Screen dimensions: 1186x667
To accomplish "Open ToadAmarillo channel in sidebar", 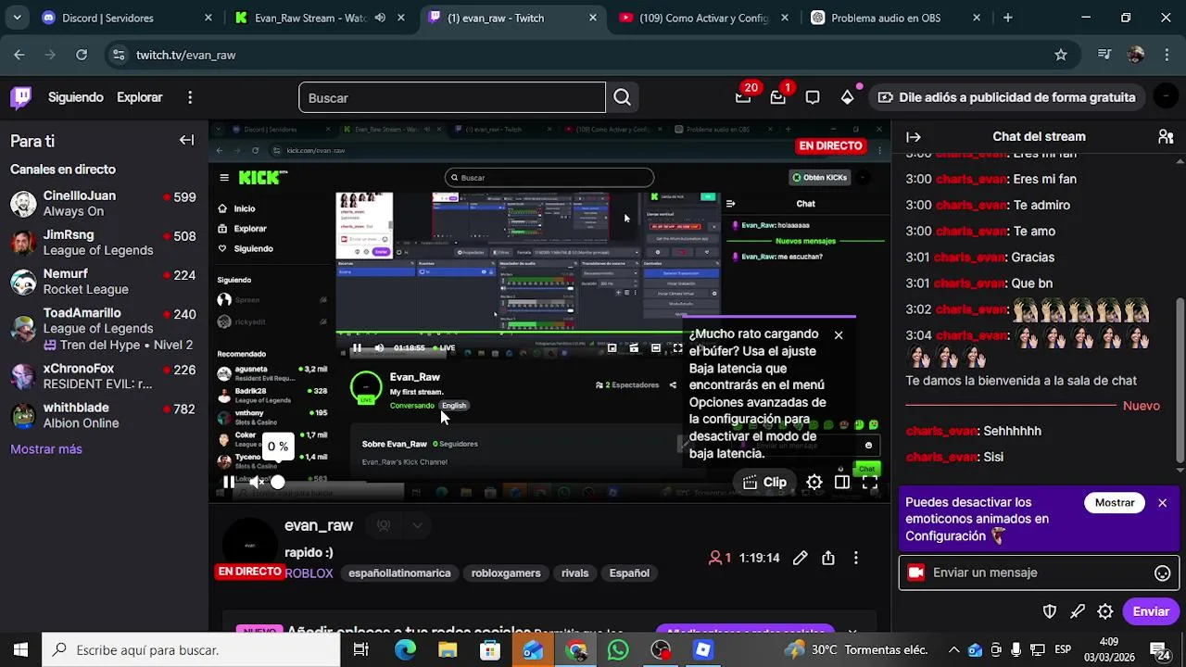I will [104, 329].
